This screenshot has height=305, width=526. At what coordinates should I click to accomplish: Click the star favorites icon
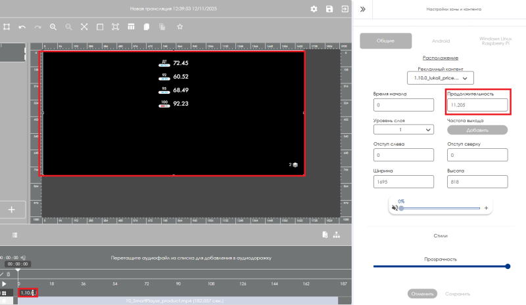click(x=179, y=27)
